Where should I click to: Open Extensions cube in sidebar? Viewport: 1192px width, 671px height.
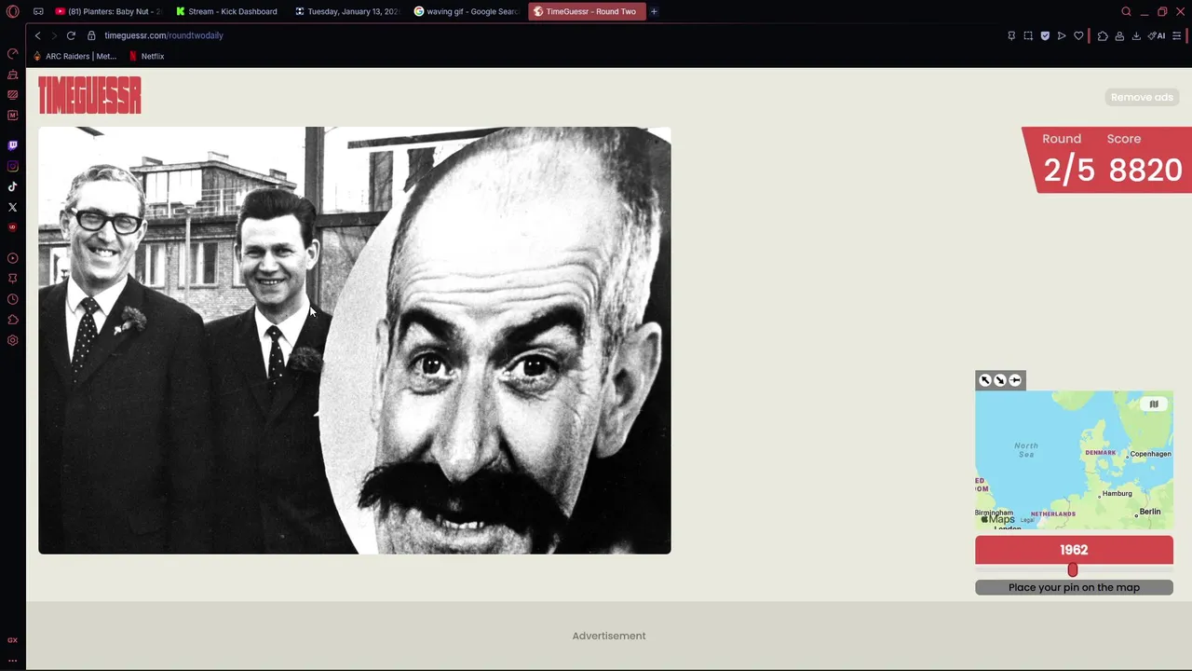[x=12, y=320]
